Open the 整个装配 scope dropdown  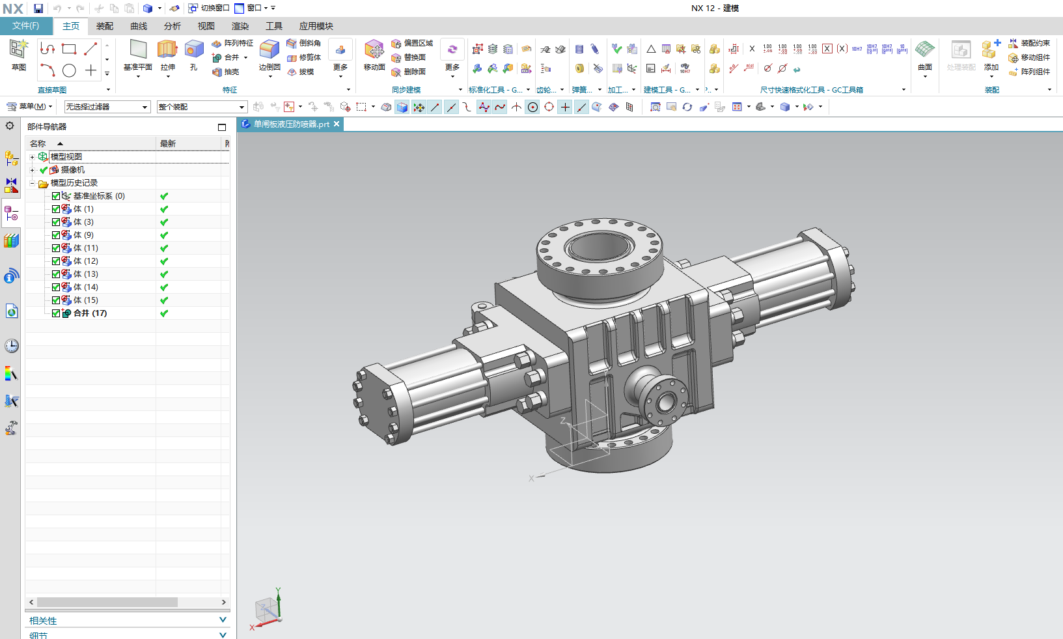[x=238, y=106]
